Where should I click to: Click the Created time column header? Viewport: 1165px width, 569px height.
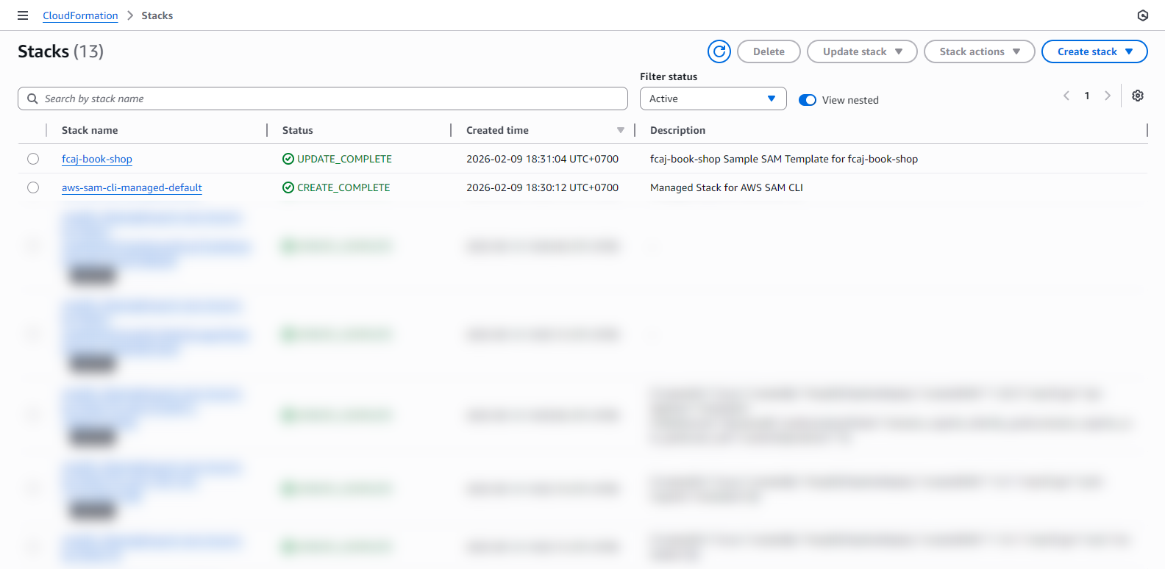click(497, 130)
